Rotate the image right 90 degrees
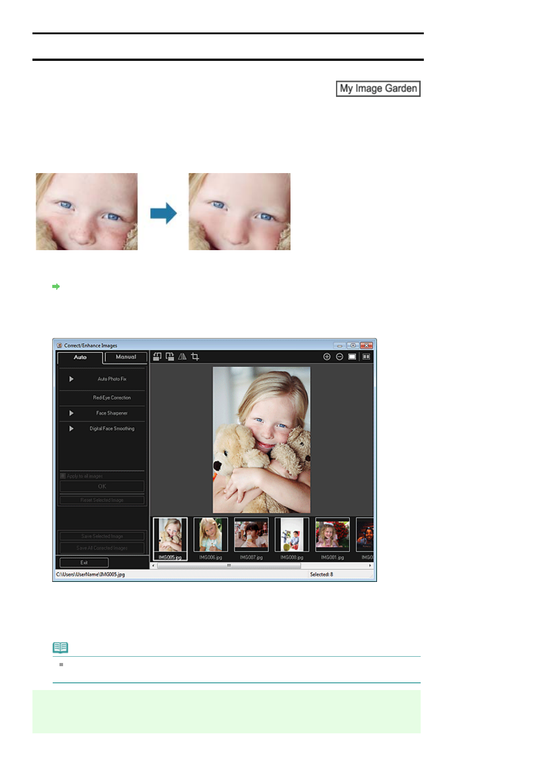 pyautogui.click(x=170, y=357)
